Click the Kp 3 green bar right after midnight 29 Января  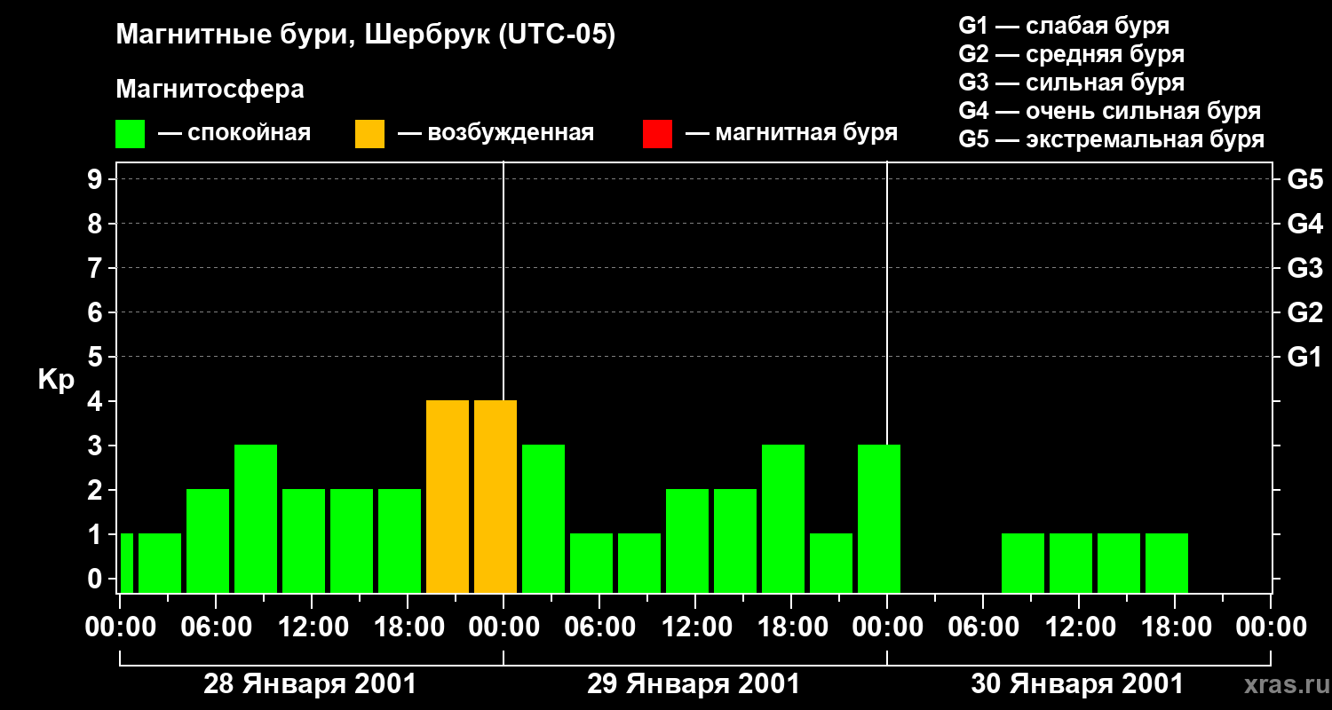coord(543,518)
